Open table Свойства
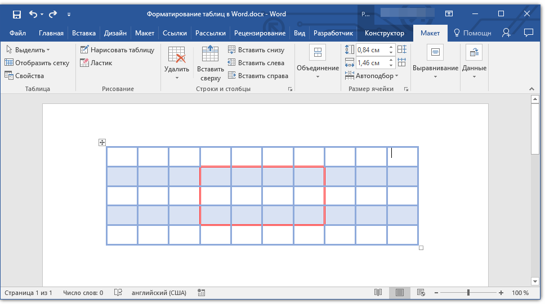 pyautogui.click(x=24, y=76)
